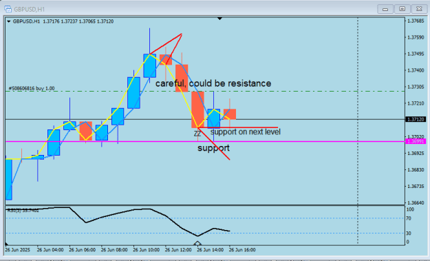Click the magenta price tag 1.36991

(x=416, y=141)
